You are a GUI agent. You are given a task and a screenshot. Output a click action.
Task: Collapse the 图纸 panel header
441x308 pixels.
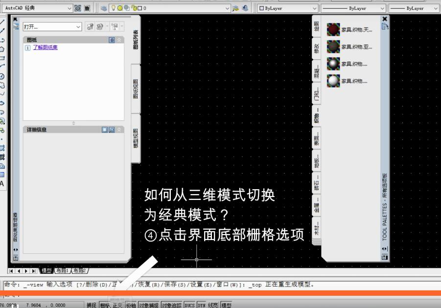coord(119,40)
